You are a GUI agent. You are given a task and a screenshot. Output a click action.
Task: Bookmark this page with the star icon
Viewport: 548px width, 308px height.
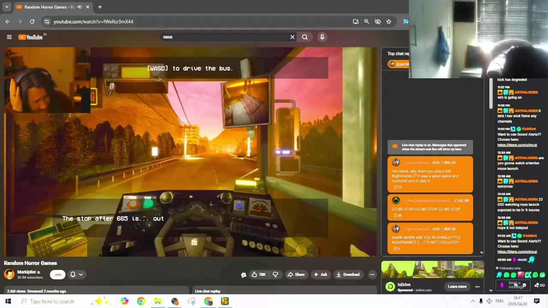click(389, 21)
